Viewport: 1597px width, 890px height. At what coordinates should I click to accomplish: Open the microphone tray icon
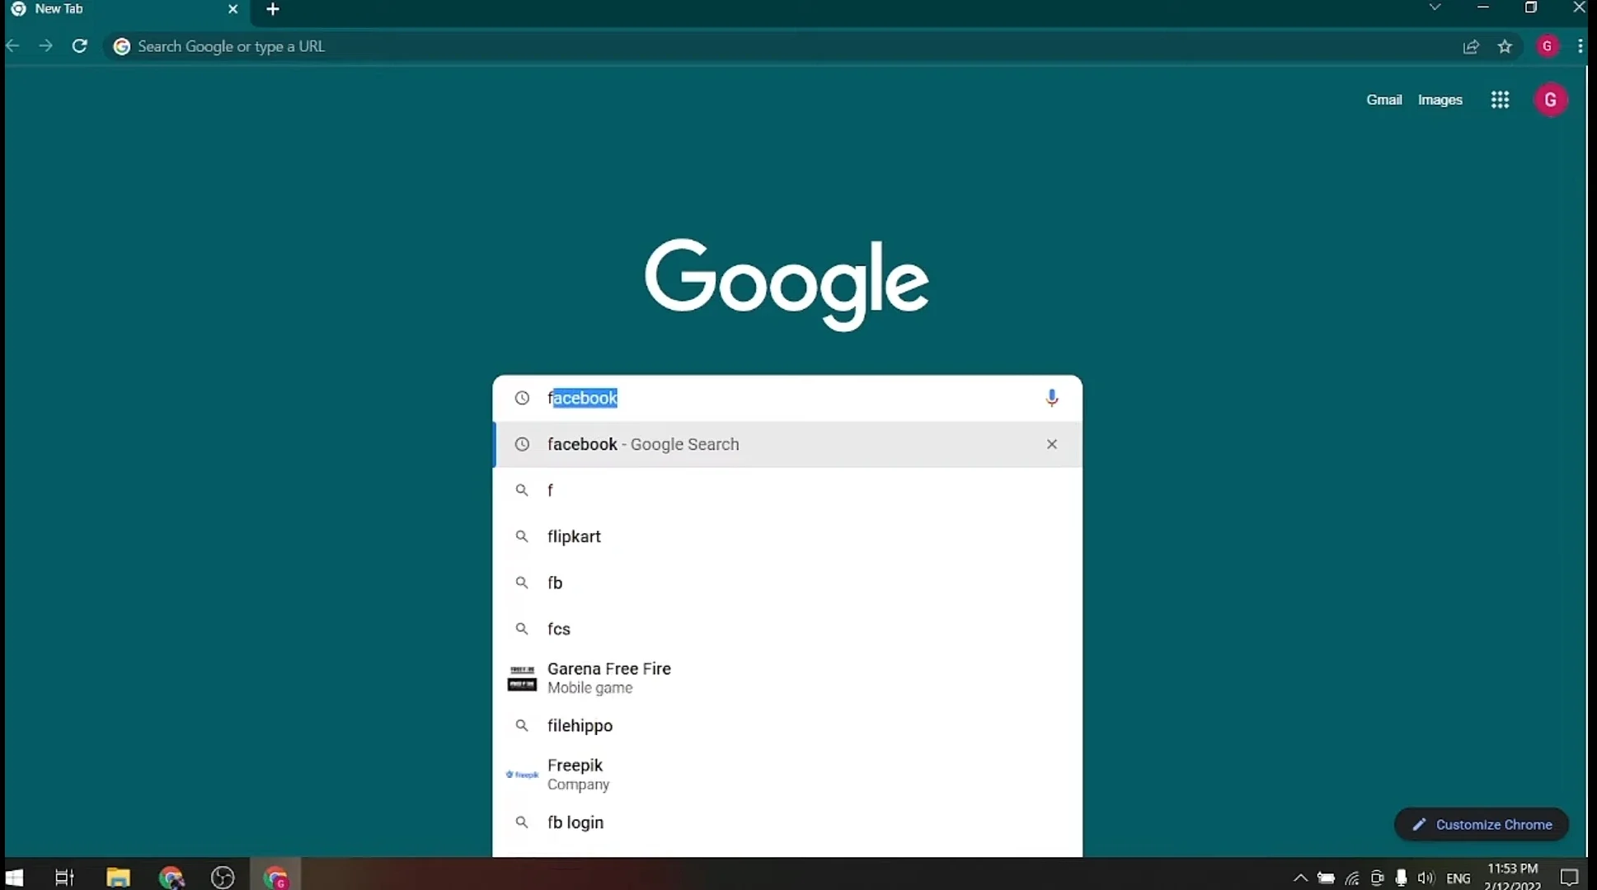1401,878
